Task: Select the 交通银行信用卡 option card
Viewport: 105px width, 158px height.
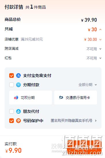Action: pyautogui.click(x=76, y=98)
